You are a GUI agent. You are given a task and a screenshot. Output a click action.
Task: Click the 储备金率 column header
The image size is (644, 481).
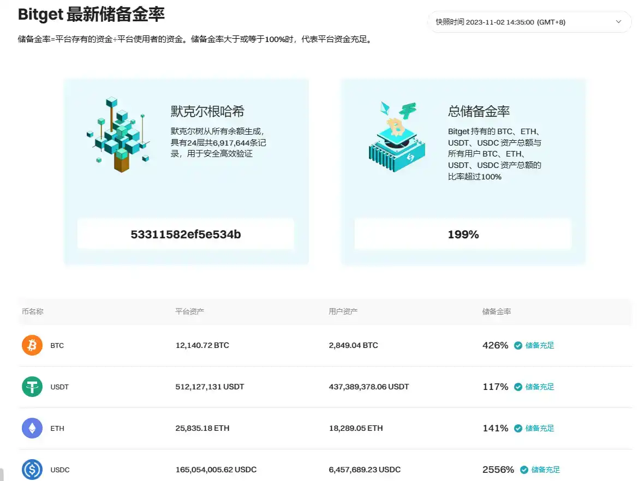[x=497, y=311]
